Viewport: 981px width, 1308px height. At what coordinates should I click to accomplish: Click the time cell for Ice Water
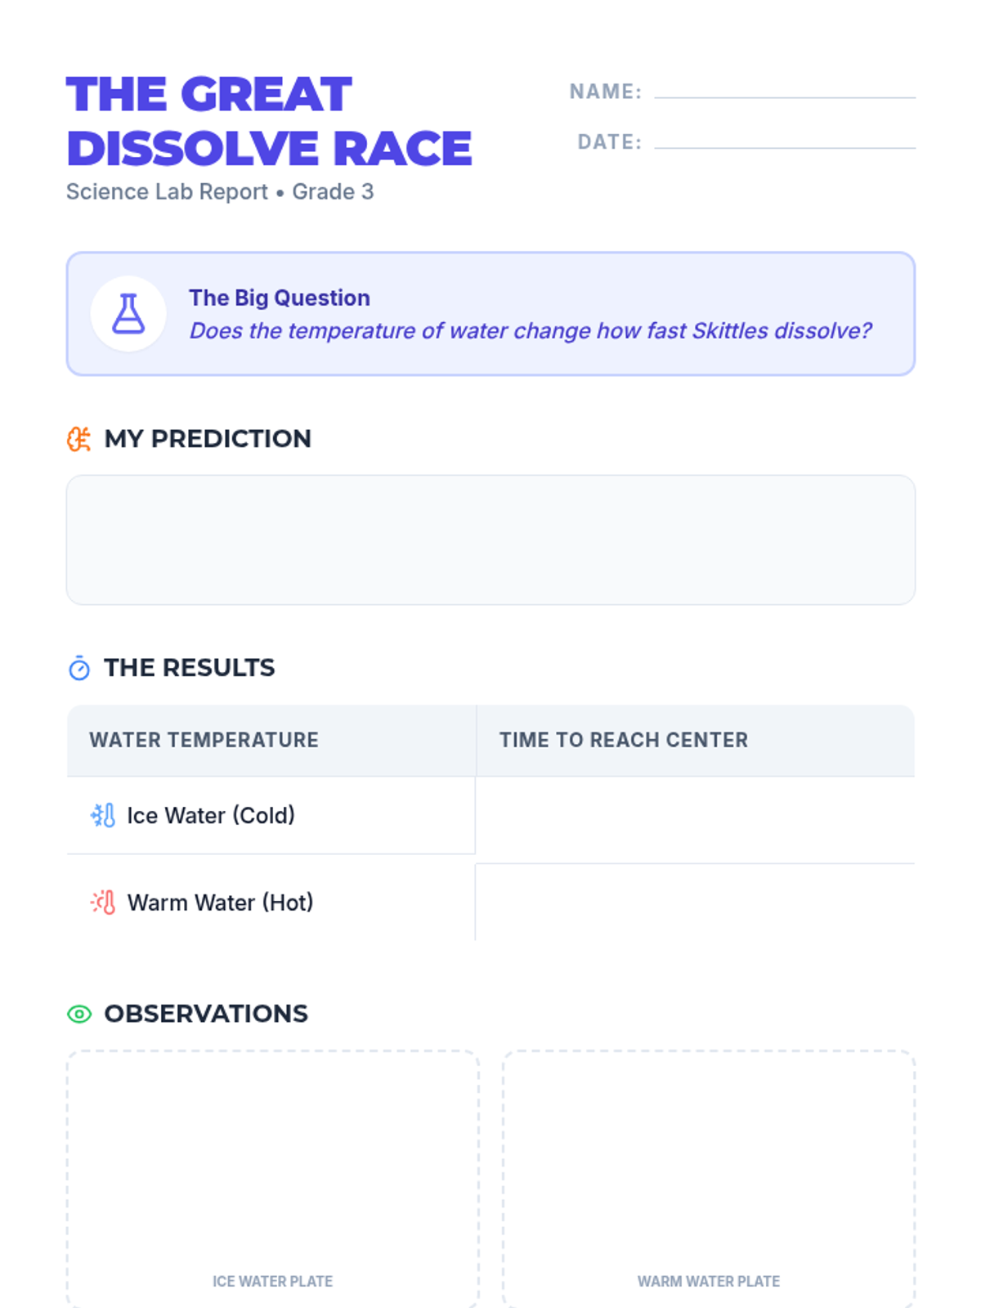coord(695,817)
